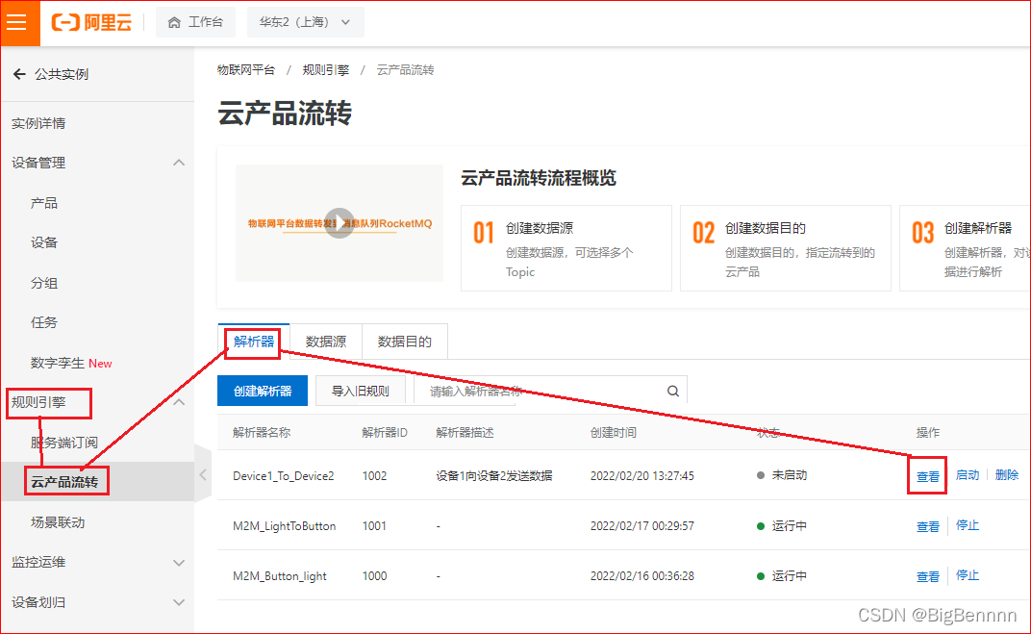Click the Alibaba Cloud logo
1031x634 pixels.
pos(91,22)
